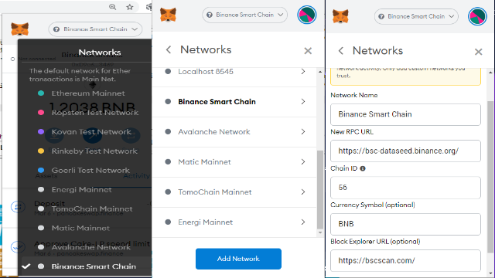Click the scroll-down arrow in the middle panel
495x278 pixels.
click(x=320, y=232)
